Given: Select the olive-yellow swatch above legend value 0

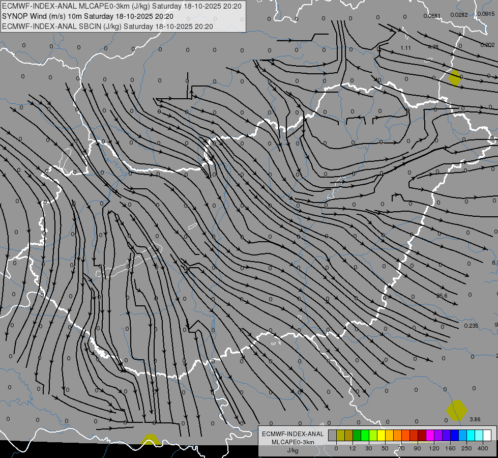Looking at the screenshot, I should tap(340, 435).
